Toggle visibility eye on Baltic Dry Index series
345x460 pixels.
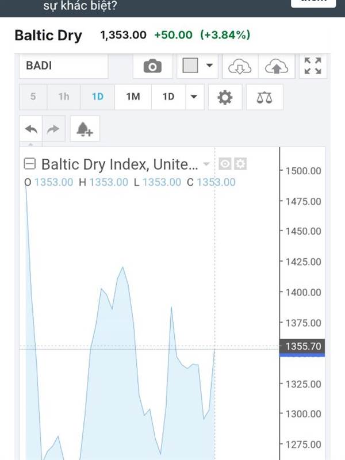[x=225, y=164]
